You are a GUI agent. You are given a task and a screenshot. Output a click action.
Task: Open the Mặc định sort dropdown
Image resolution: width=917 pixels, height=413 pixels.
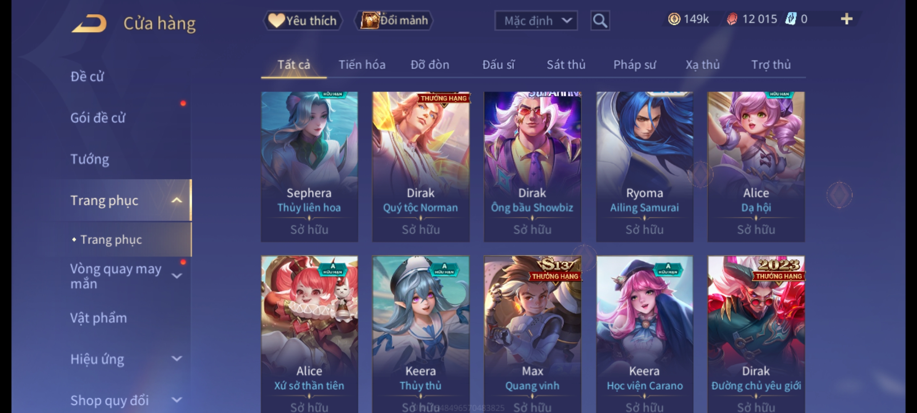(536, 21)
